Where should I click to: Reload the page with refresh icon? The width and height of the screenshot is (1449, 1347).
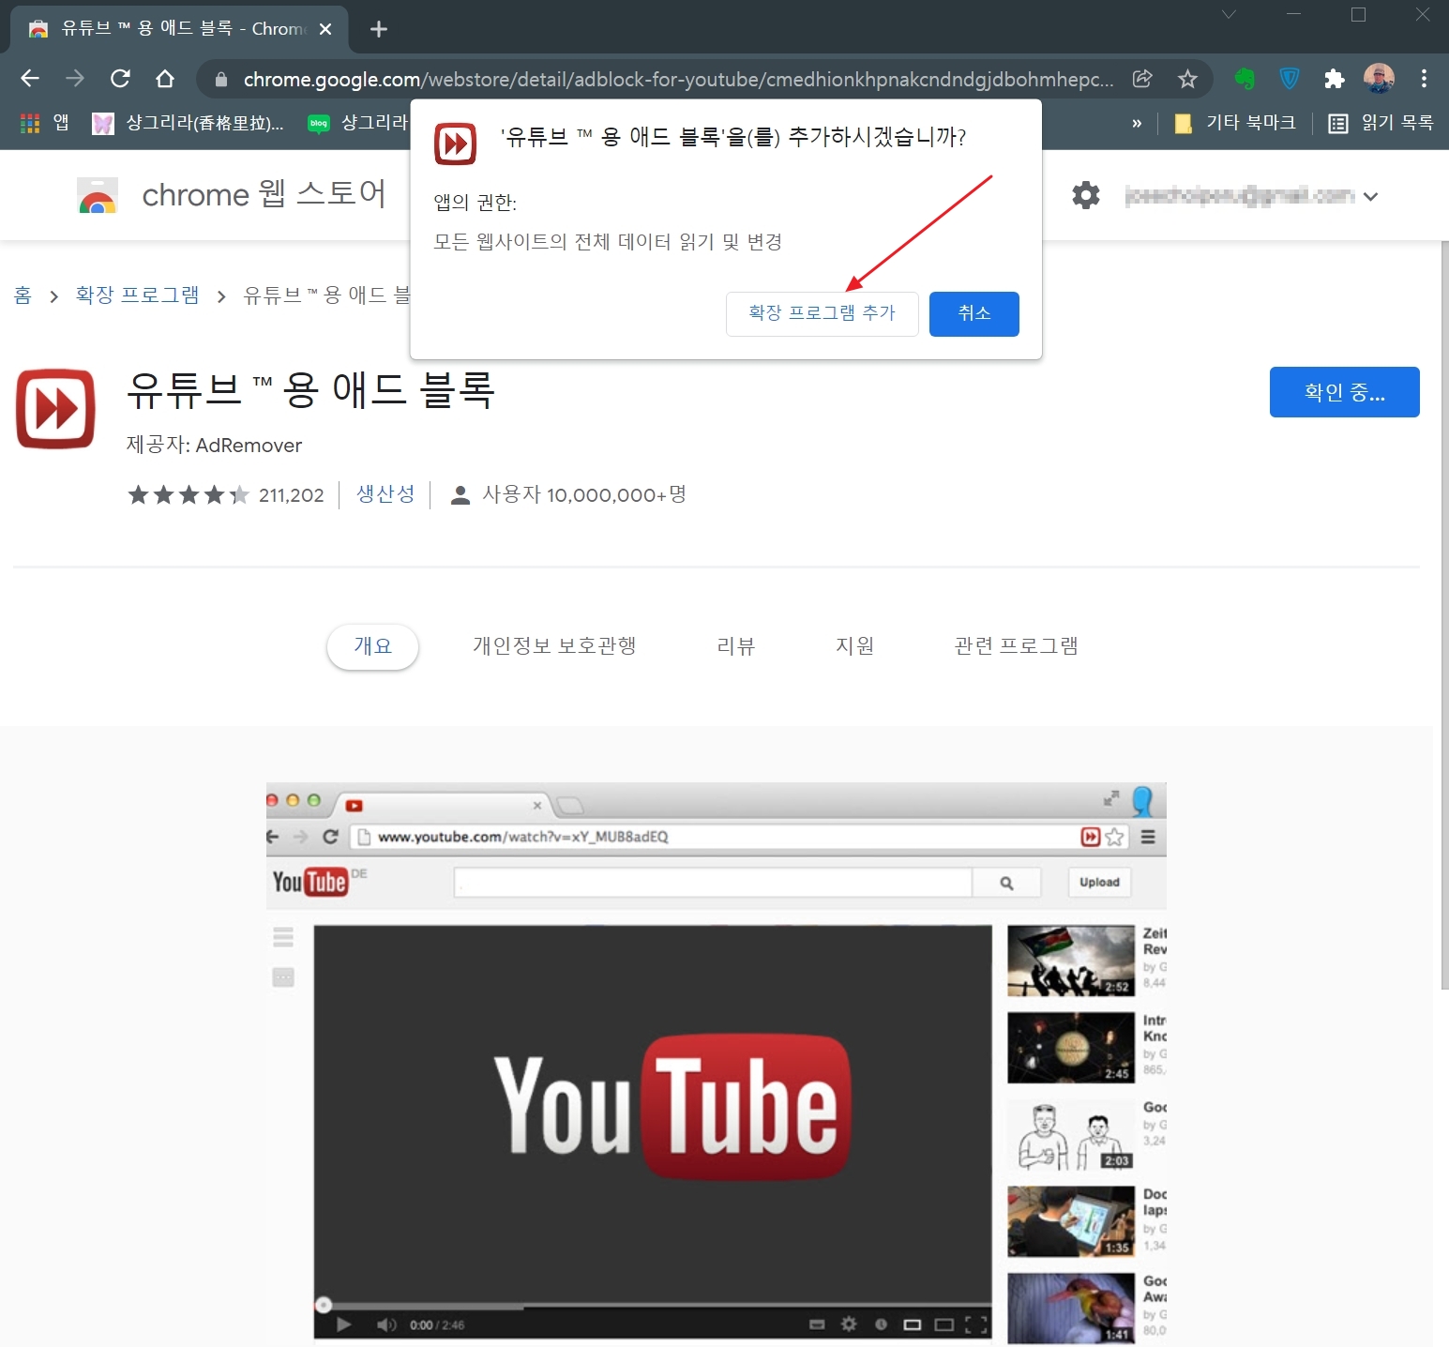(120, 79)
